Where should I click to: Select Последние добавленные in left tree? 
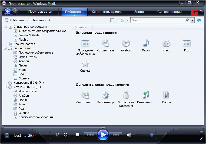[x=36, y=52]
